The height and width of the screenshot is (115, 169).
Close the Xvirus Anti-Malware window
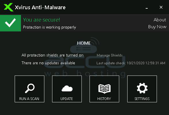[161, 7]
